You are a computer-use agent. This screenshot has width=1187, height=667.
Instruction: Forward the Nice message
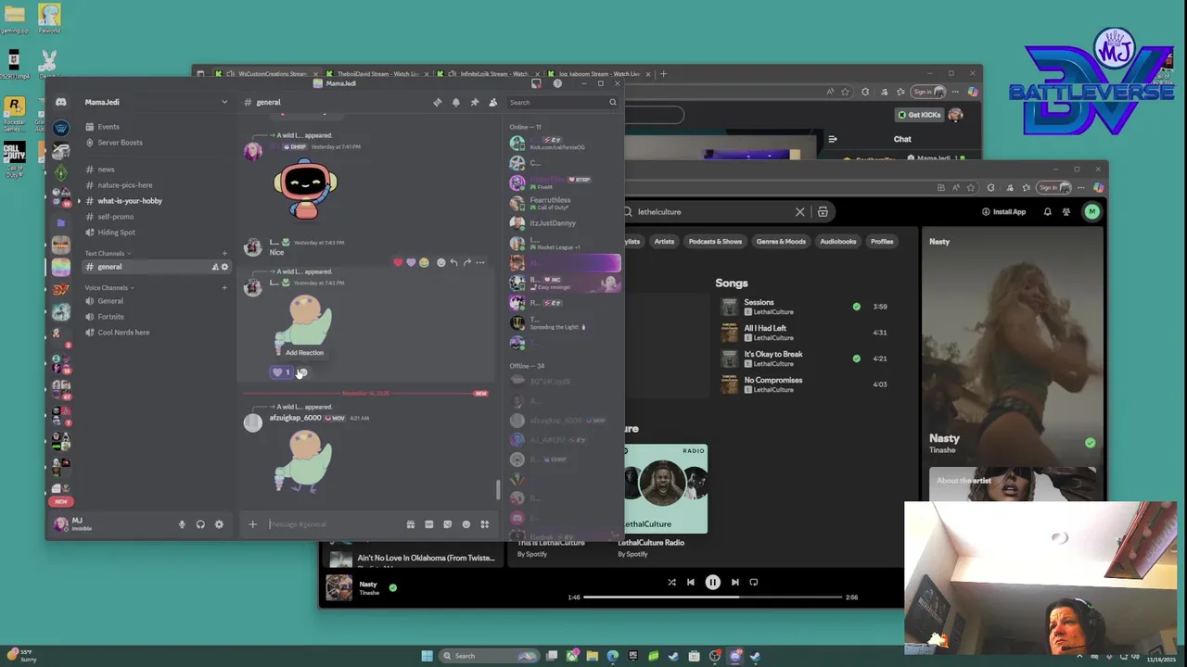(x=466, y=262)
